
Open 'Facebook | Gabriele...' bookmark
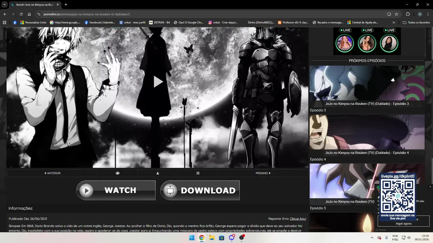pyautogui.click(x=100, y=23)
